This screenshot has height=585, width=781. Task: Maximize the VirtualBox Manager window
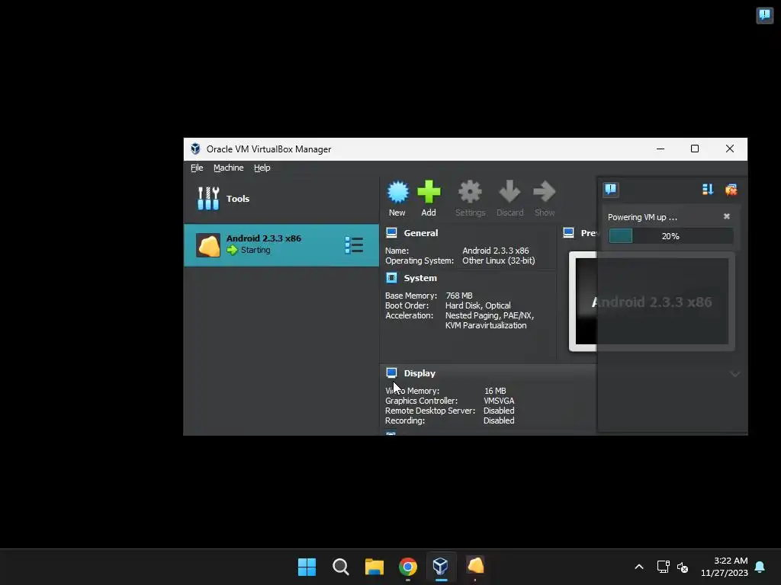tap(695, 149)
